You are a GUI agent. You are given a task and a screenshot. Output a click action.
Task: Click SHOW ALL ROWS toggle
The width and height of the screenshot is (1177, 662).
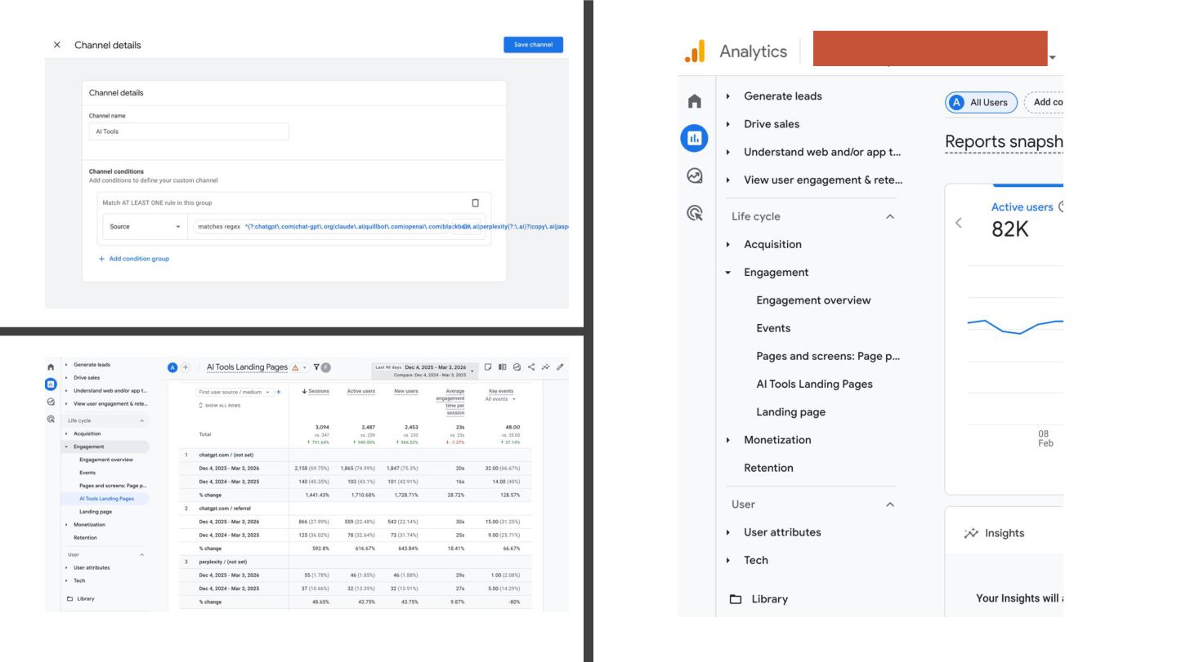[x=220, y=406]
